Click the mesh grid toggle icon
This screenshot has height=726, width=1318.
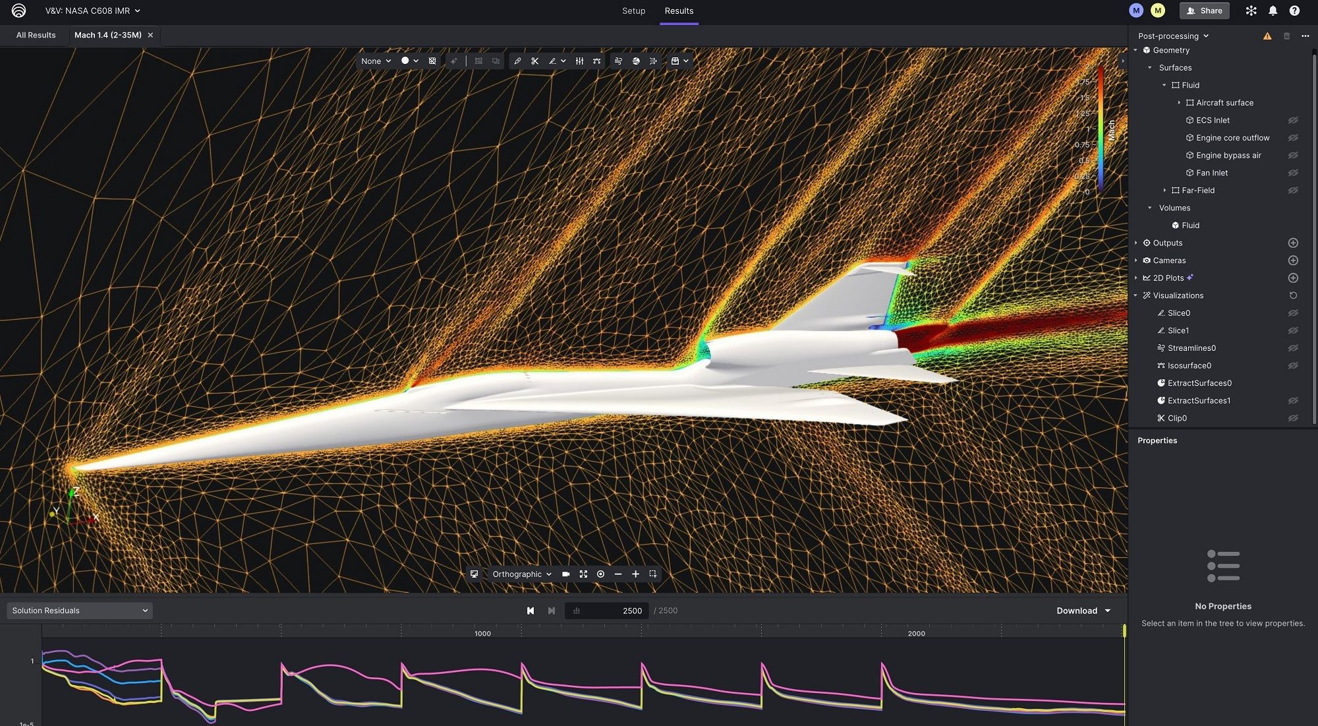pyautogui.click(x=432, y=61)
